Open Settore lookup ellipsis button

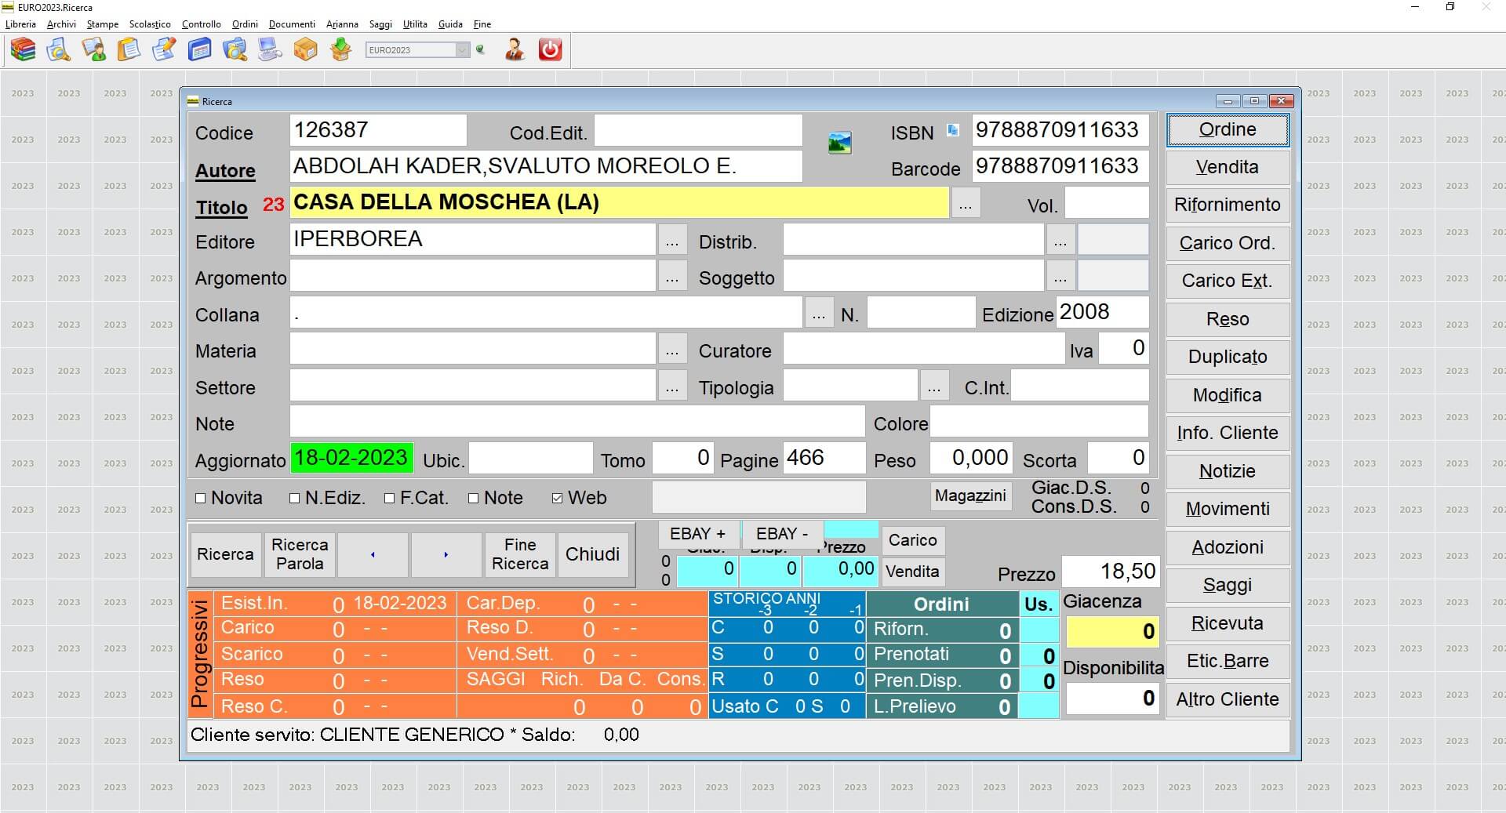click(672, 387)
